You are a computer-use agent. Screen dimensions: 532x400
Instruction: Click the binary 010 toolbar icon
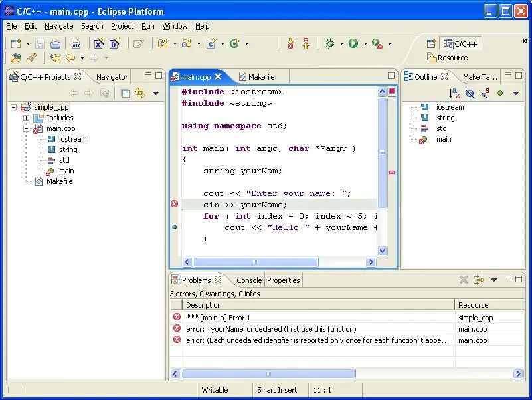tap(76, 43)
